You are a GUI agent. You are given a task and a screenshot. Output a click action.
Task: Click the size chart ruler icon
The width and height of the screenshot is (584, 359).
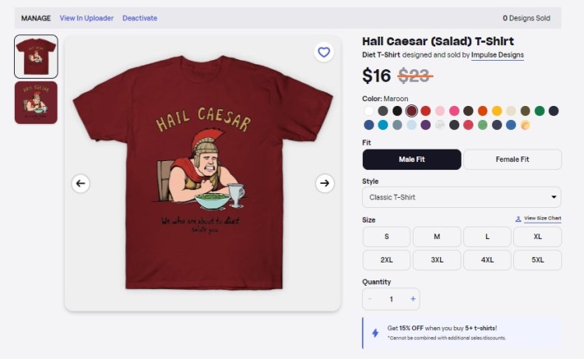519,219
